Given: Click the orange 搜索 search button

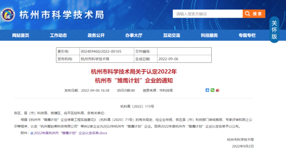Looking at the screenshot, I should (x=254, y=13).
